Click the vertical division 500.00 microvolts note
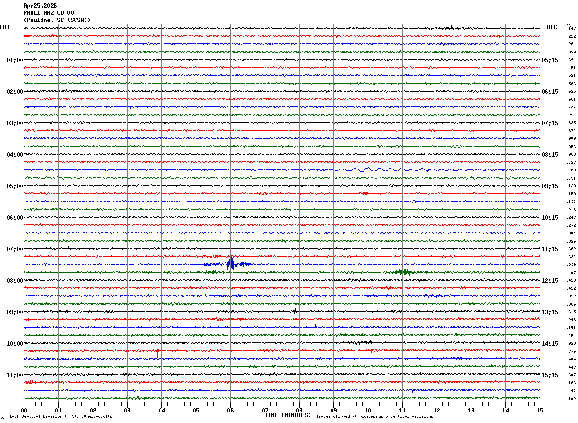The width and height of the screenshot is (578, 423). tap(61, 417)
